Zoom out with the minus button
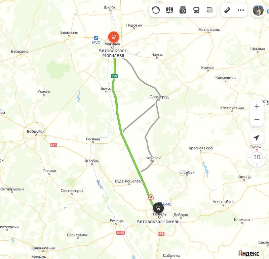Image resolution: width=269 pixels, height=259 pixels. tap(257, 120)
